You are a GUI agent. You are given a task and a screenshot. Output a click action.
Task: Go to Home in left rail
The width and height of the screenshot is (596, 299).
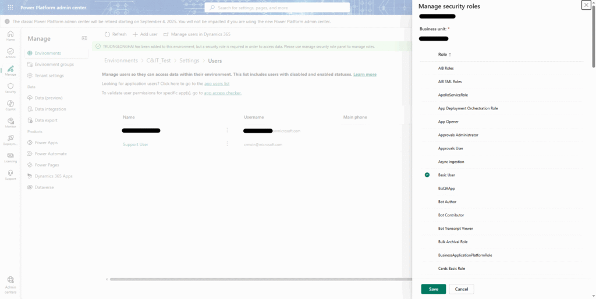(10, 35)
